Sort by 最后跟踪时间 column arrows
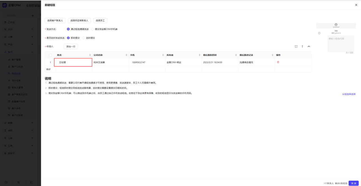 click(x=236, y=55)
